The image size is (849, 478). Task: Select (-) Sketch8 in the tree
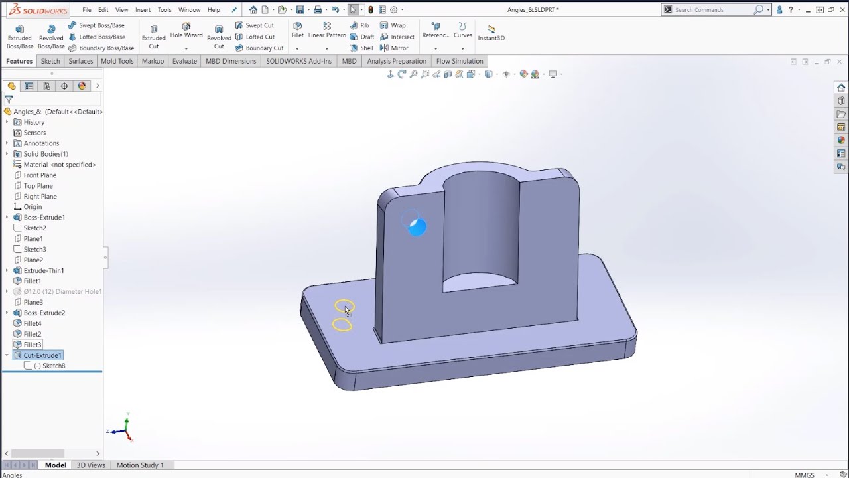pyautogui.click(x=49, y=366)
